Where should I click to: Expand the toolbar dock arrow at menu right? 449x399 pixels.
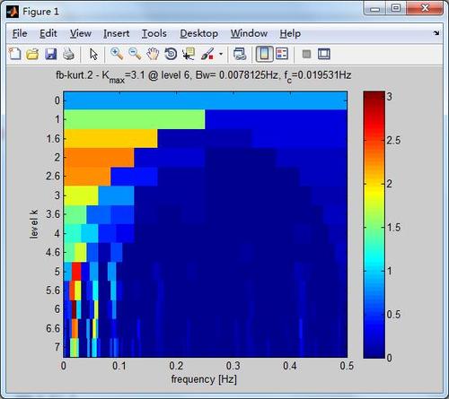436,33
